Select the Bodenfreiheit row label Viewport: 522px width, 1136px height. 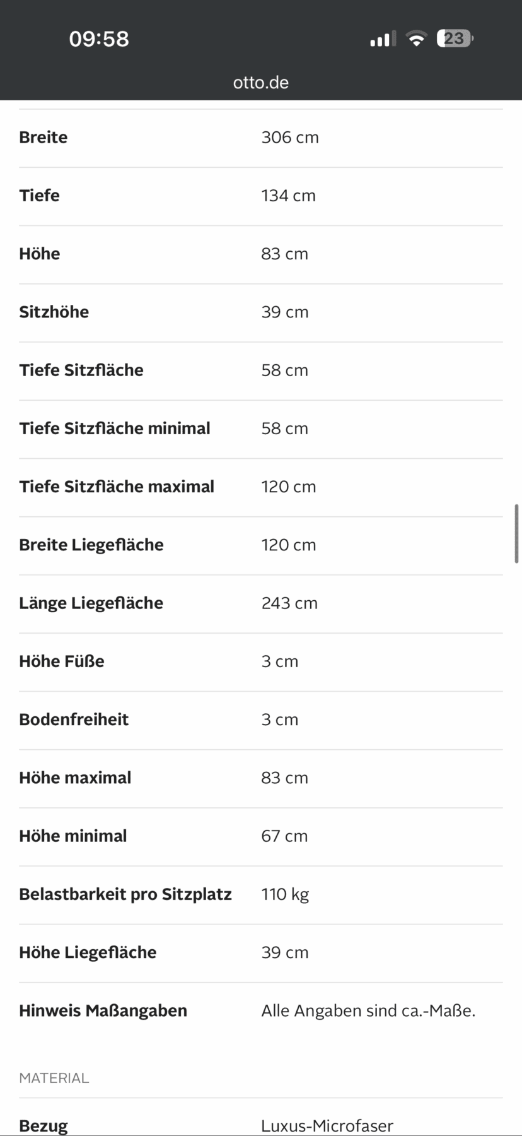tap(74, 719)
